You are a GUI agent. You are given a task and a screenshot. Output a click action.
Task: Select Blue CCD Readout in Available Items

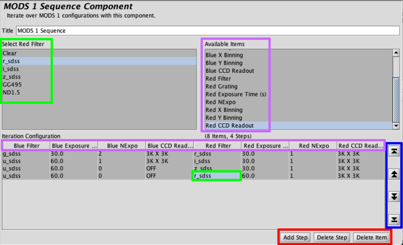(299, 71)
